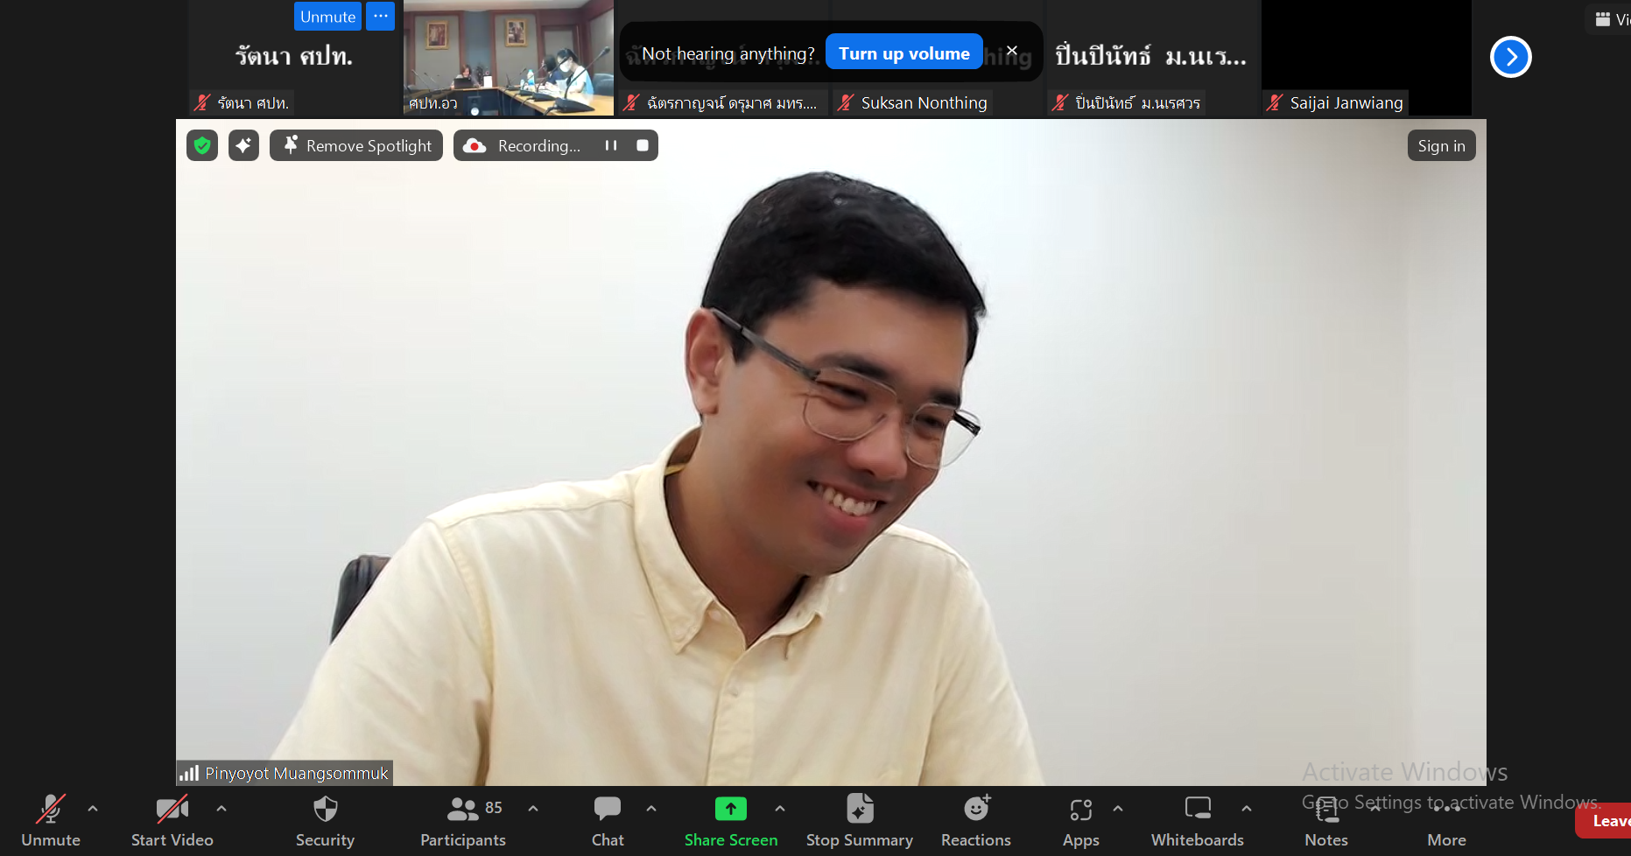This screenshot has height=856, width=1631.
Task: Open the AI Companion sparkle icon
Action: coord(243,145)
